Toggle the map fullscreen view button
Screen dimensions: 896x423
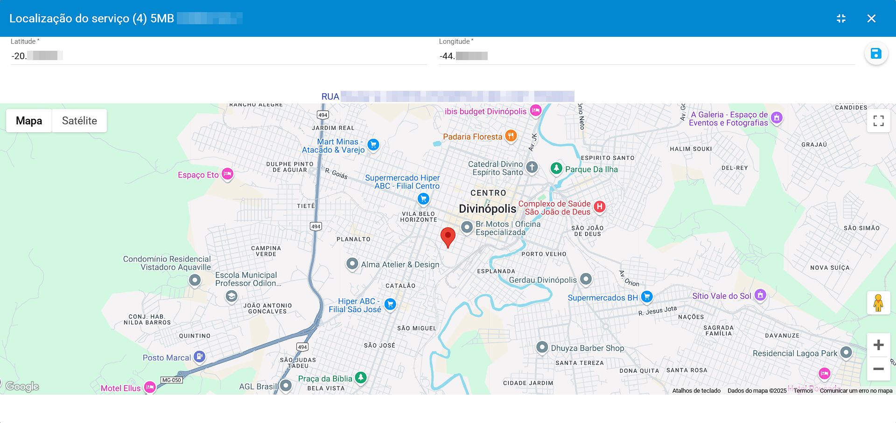(x=879, y=121)
